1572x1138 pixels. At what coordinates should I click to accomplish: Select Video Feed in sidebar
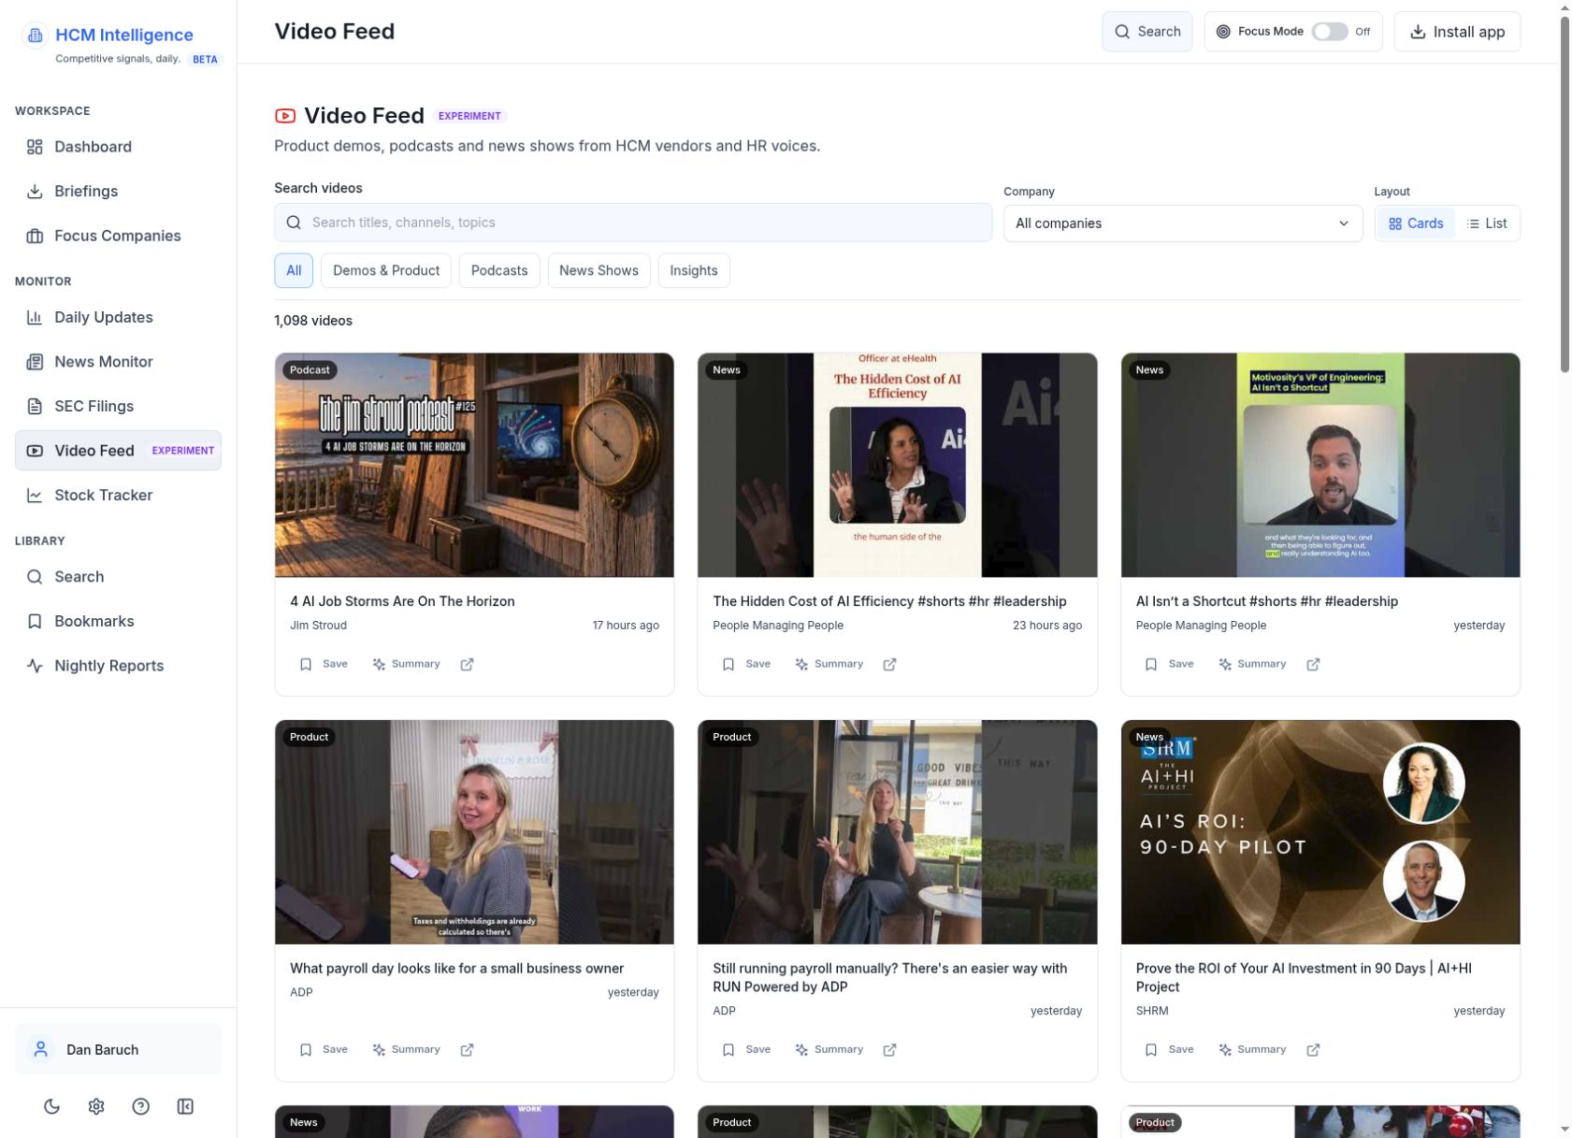pyautogui.click(x=118, y=451)
